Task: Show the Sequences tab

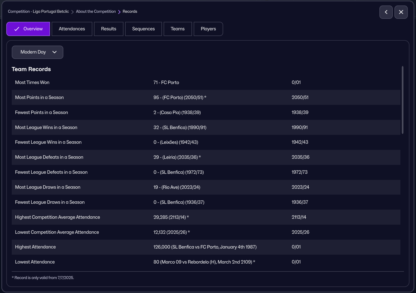Action: 143,29
